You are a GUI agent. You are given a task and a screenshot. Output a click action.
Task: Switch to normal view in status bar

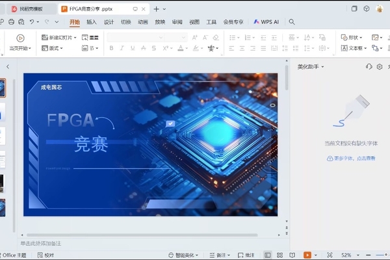pos(267,255)
